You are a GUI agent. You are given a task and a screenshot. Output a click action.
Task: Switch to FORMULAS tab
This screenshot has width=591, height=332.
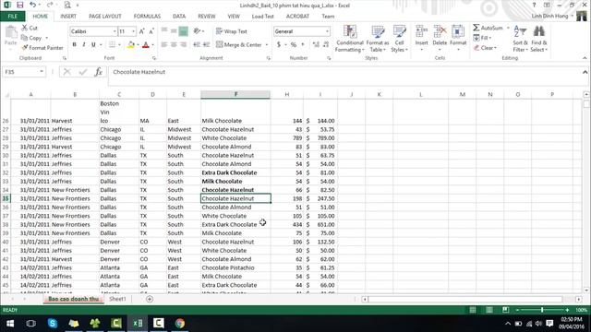[x=147, y=17]
